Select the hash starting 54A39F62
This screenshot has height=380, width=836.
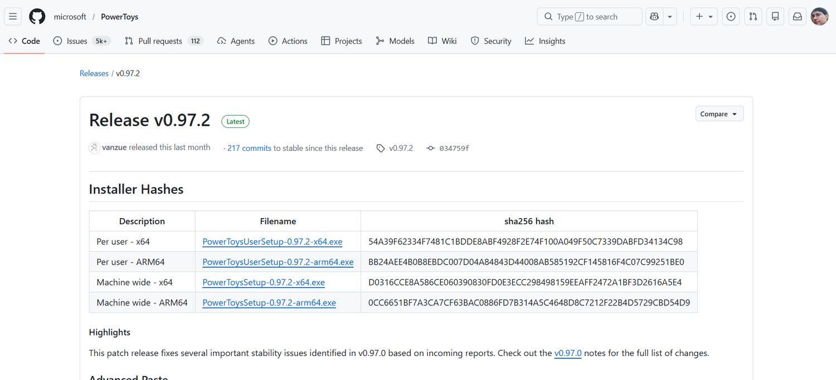[526, 242]
